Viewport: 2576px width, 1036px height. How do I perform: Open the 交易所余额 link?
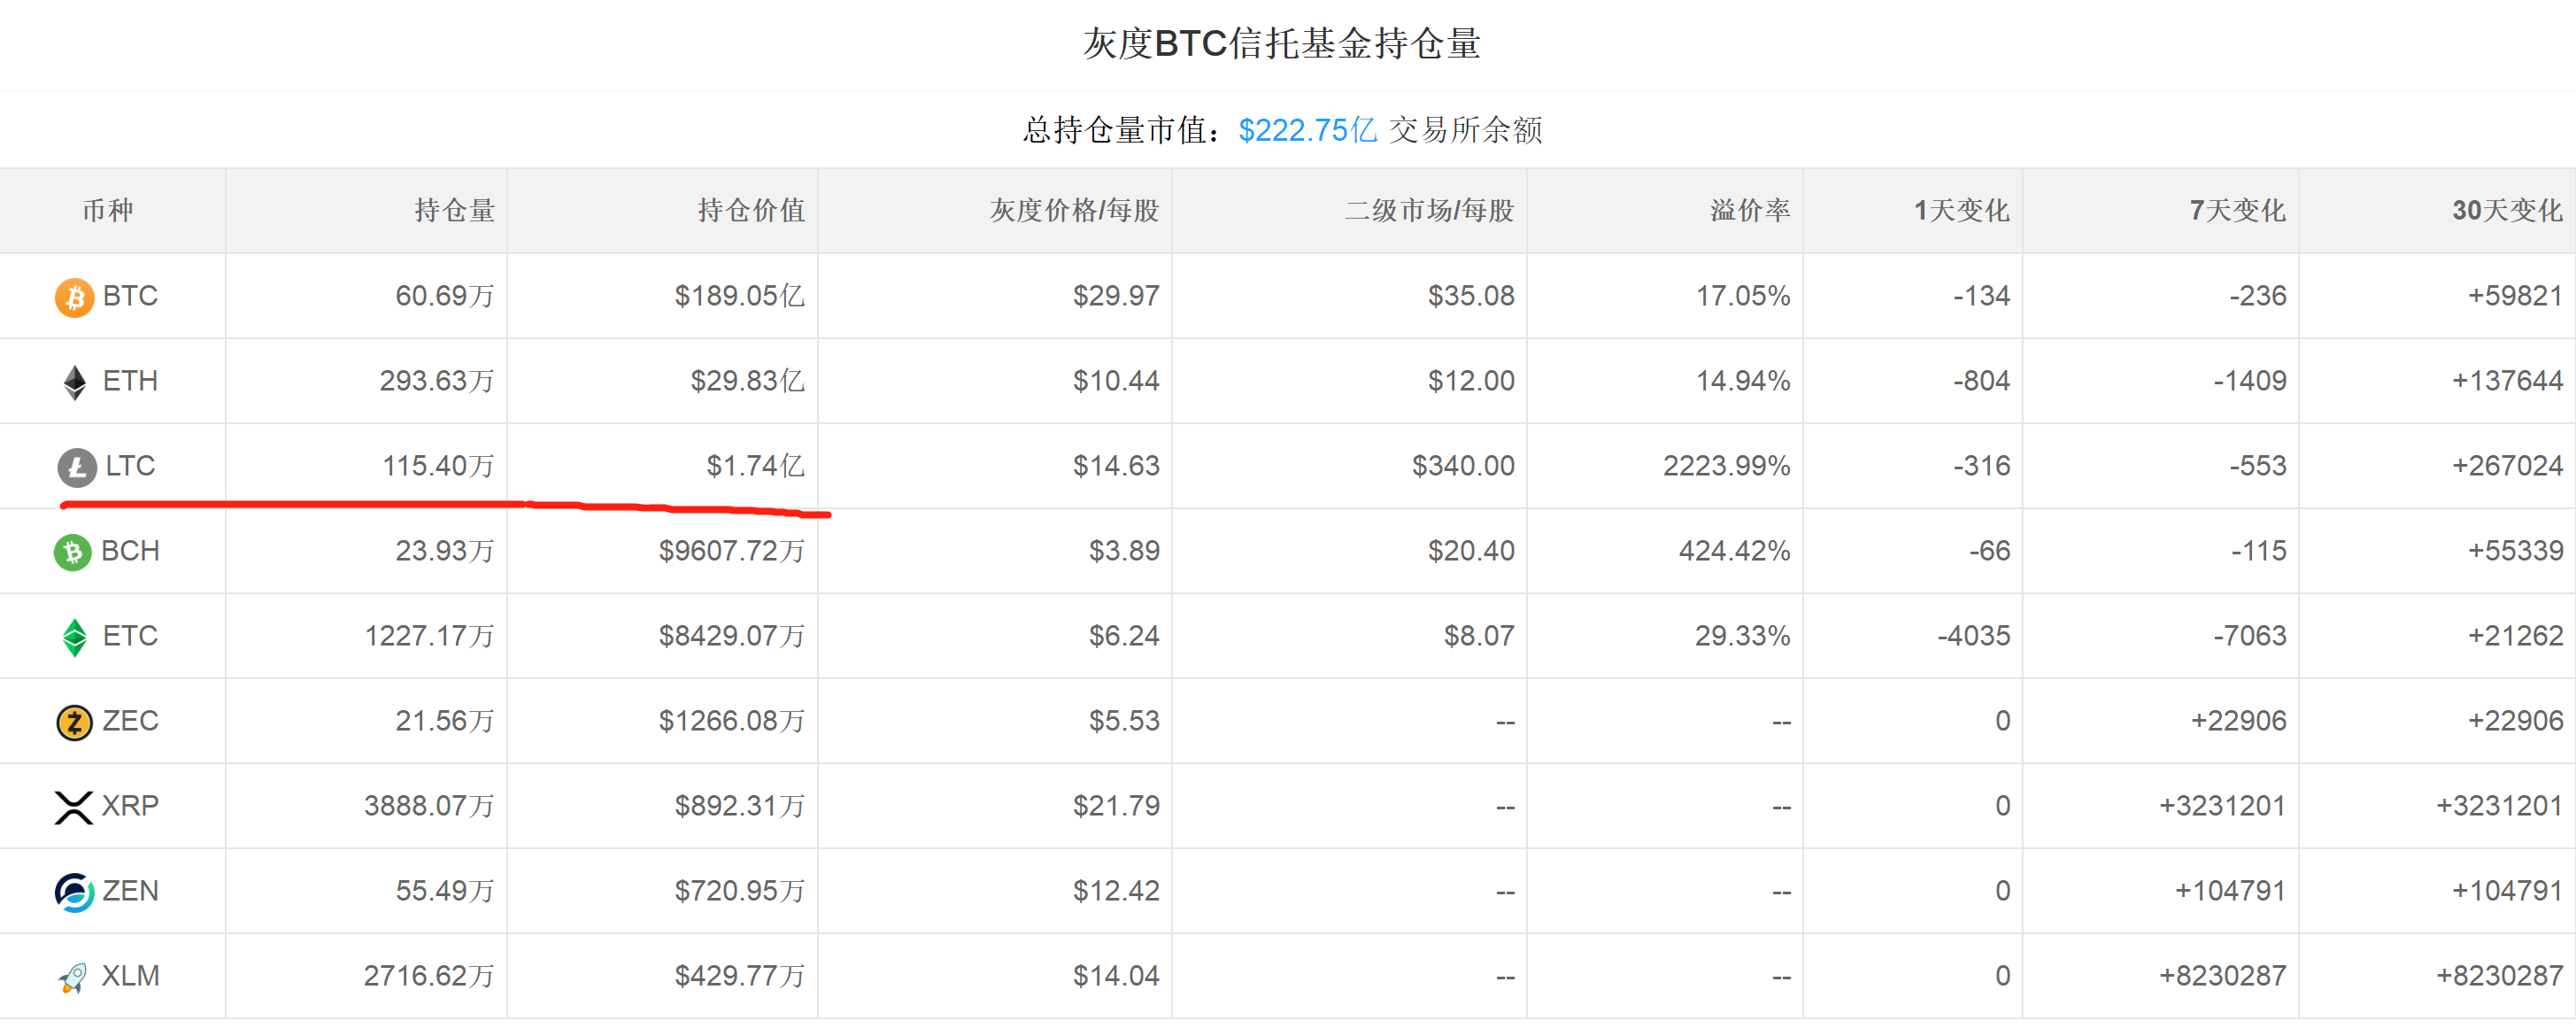tap(1465, 130)
